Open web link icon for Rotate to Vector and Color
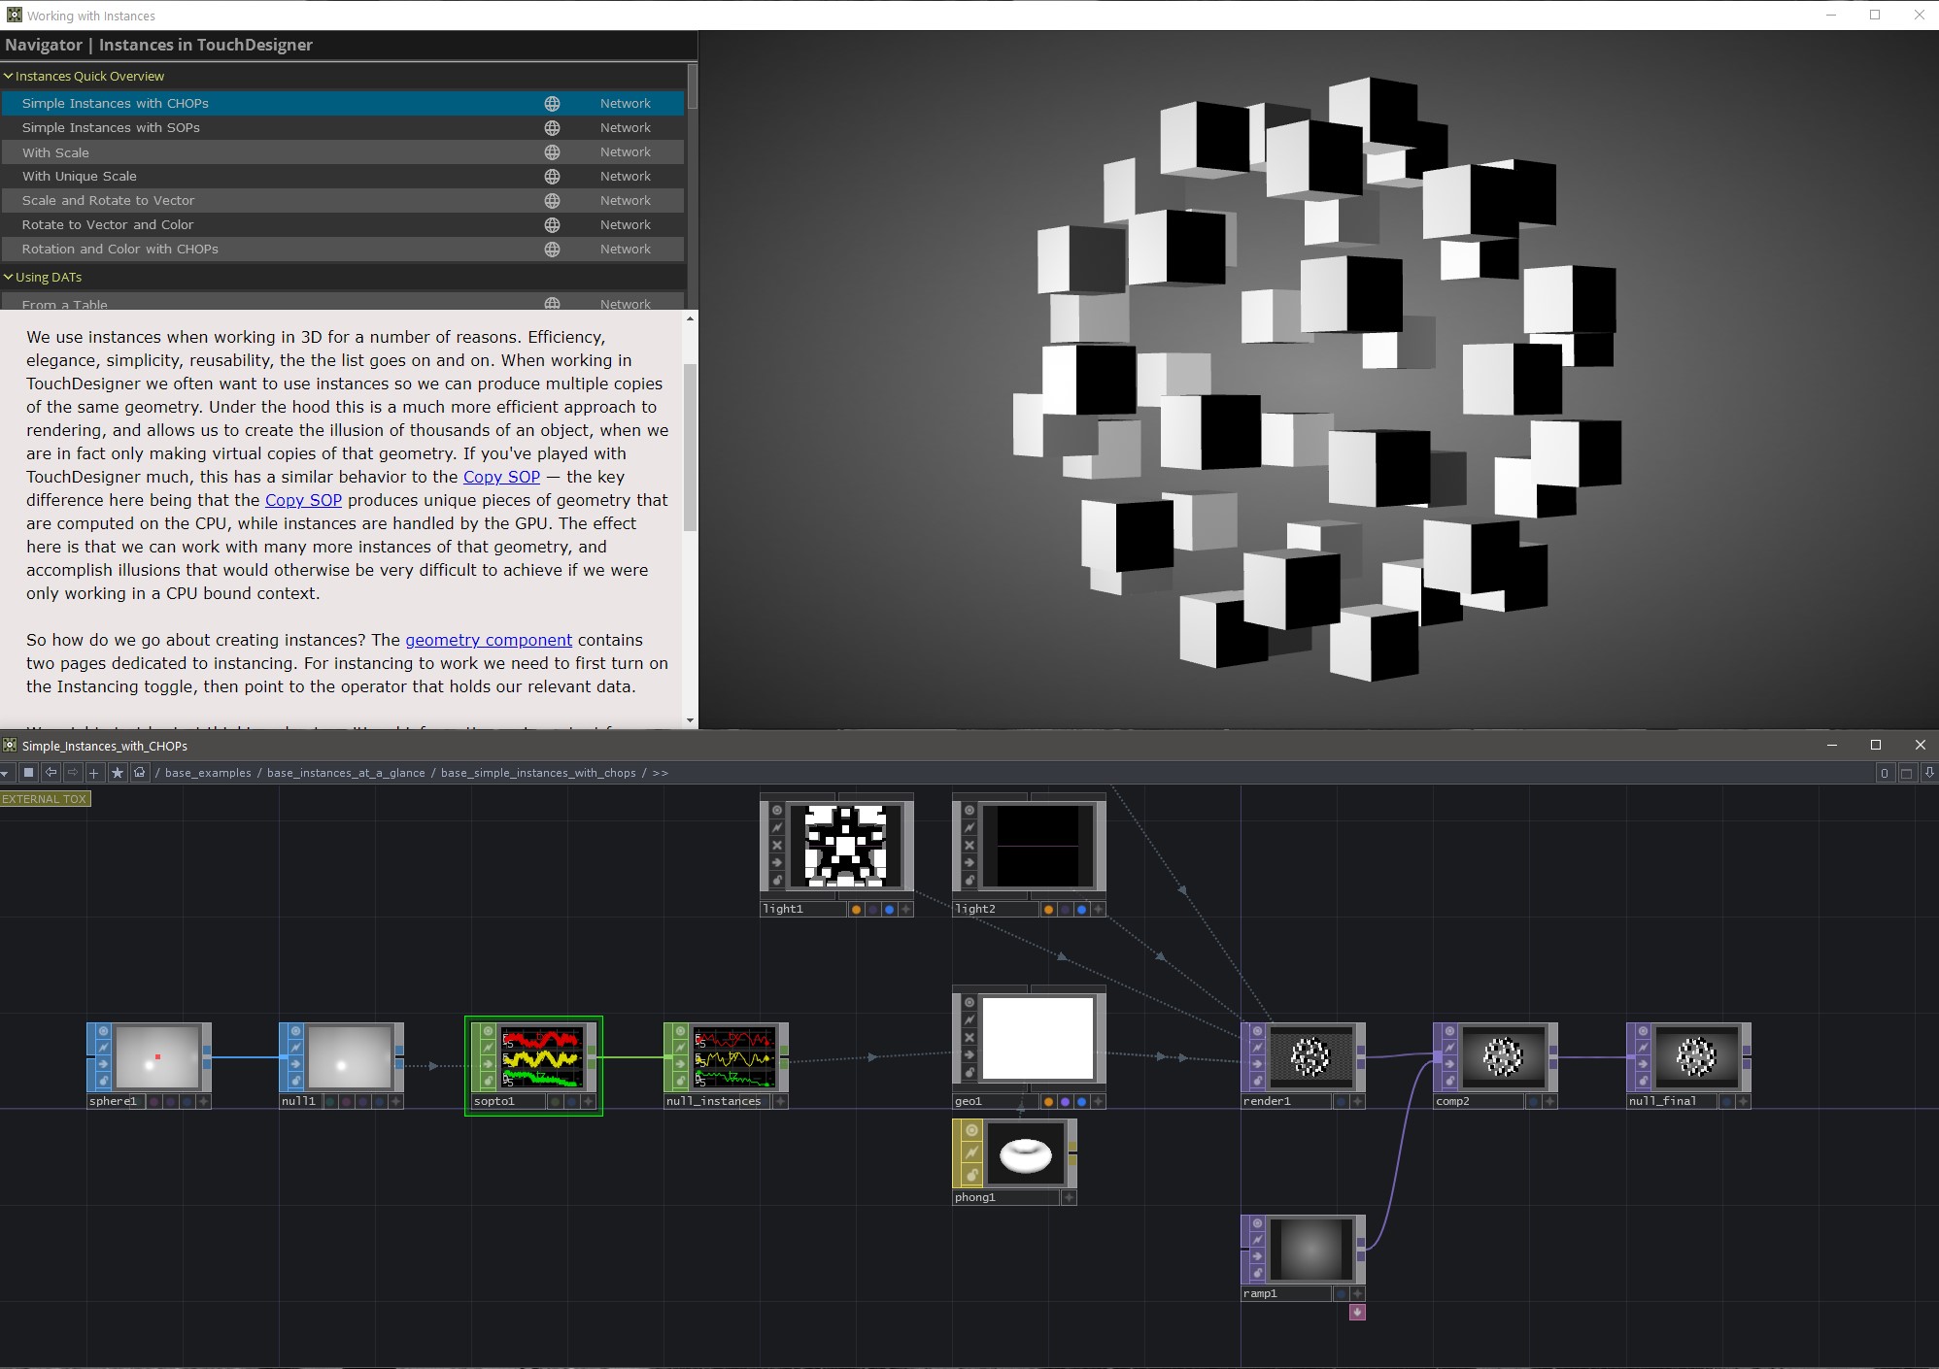This screenshot has width=1939, height=1369. coord(552,224)
